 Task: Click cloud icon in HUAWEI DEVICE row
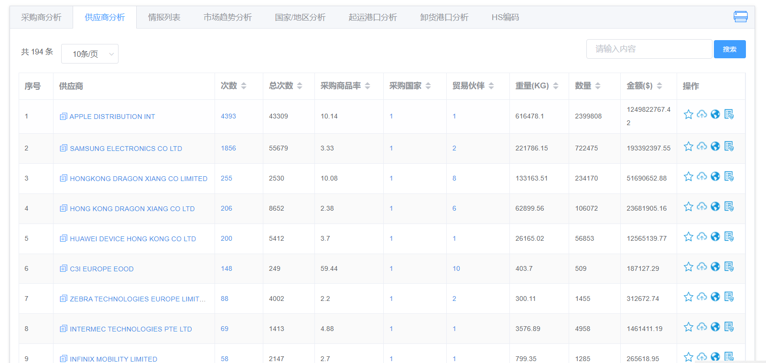(701, 236)
